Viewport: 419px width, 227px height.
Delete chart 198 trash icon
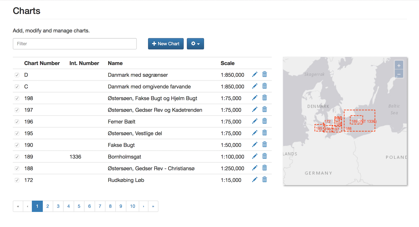(264, 98)
